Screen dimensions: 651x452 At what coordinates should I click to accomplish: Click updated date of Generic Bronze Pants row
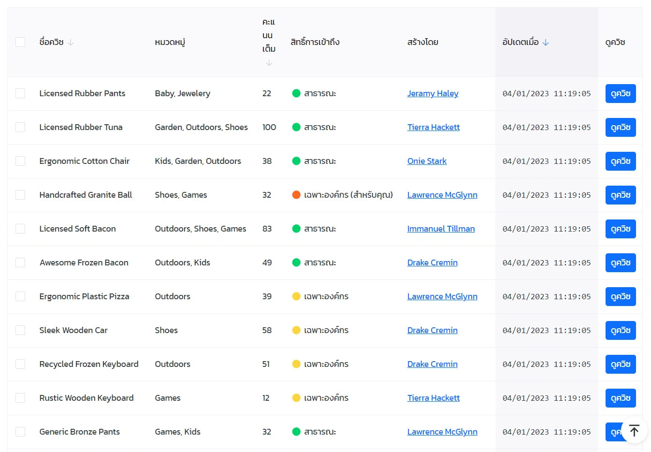pyautogui.click(x=547, y=432)
